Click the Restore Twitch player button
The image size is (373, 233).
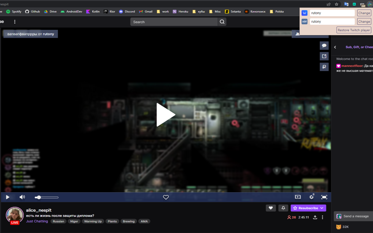pyautogui.click(x=353, y=30)
